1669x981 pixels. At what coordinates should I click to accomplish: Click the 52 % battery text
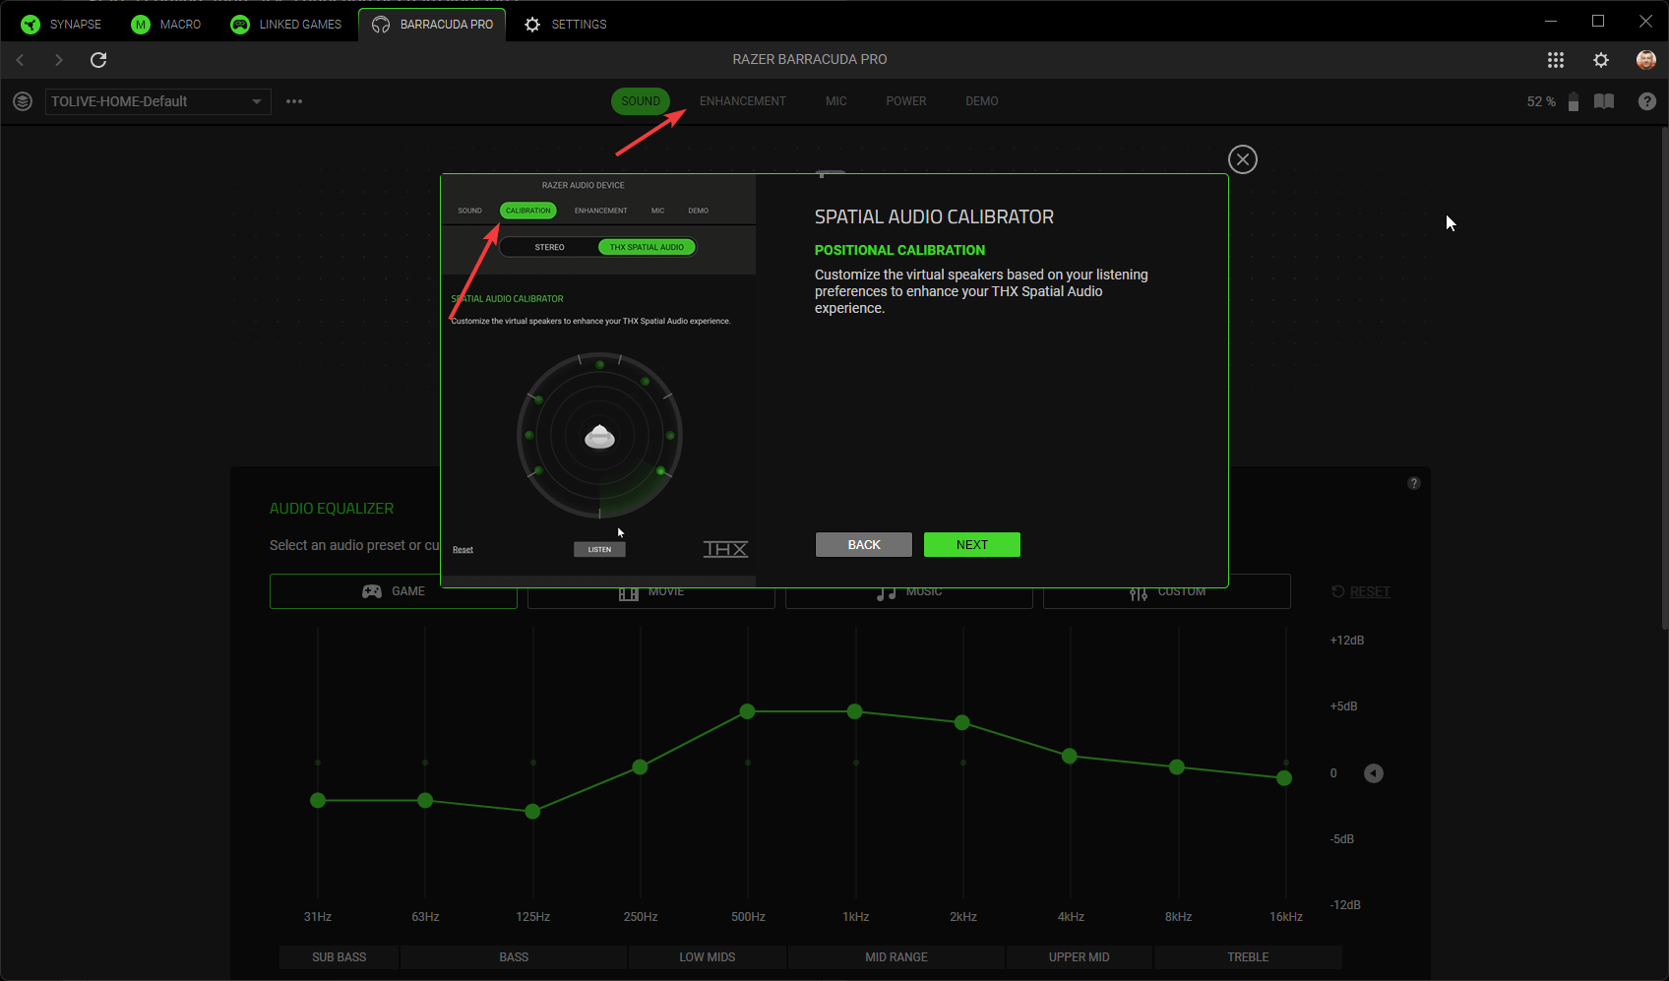click(1541, 101)
